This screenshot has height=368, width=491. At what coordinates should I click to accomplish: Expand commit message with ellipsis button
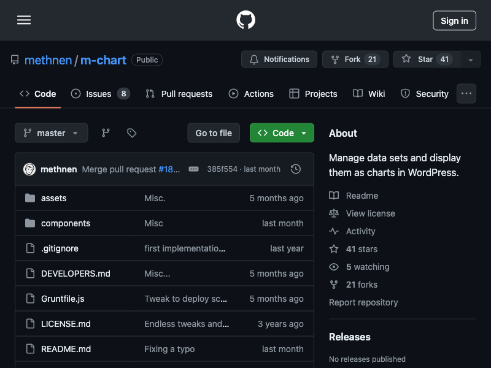[x=193, y=169]
